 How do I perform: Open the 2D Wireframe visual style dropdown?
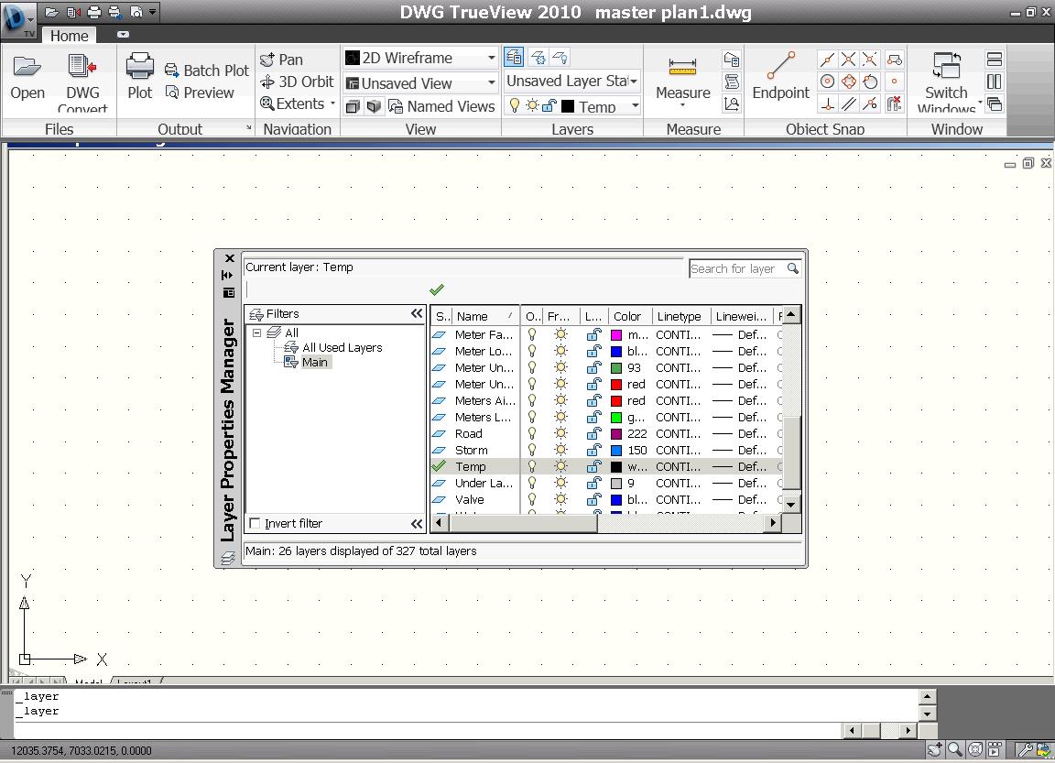click(x=491, y=57)
